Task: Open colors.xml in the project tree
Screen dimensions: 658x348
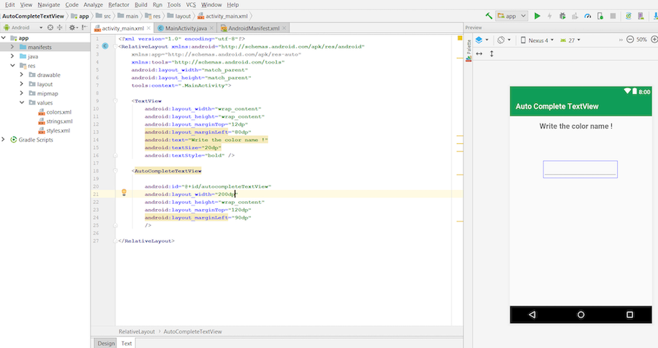Action: click(x=58, y=113)
